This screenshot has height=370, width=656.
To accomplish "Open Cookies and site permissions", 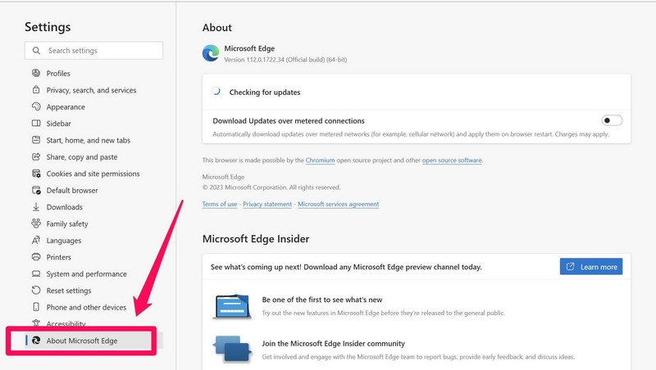I will click(93, 174).
